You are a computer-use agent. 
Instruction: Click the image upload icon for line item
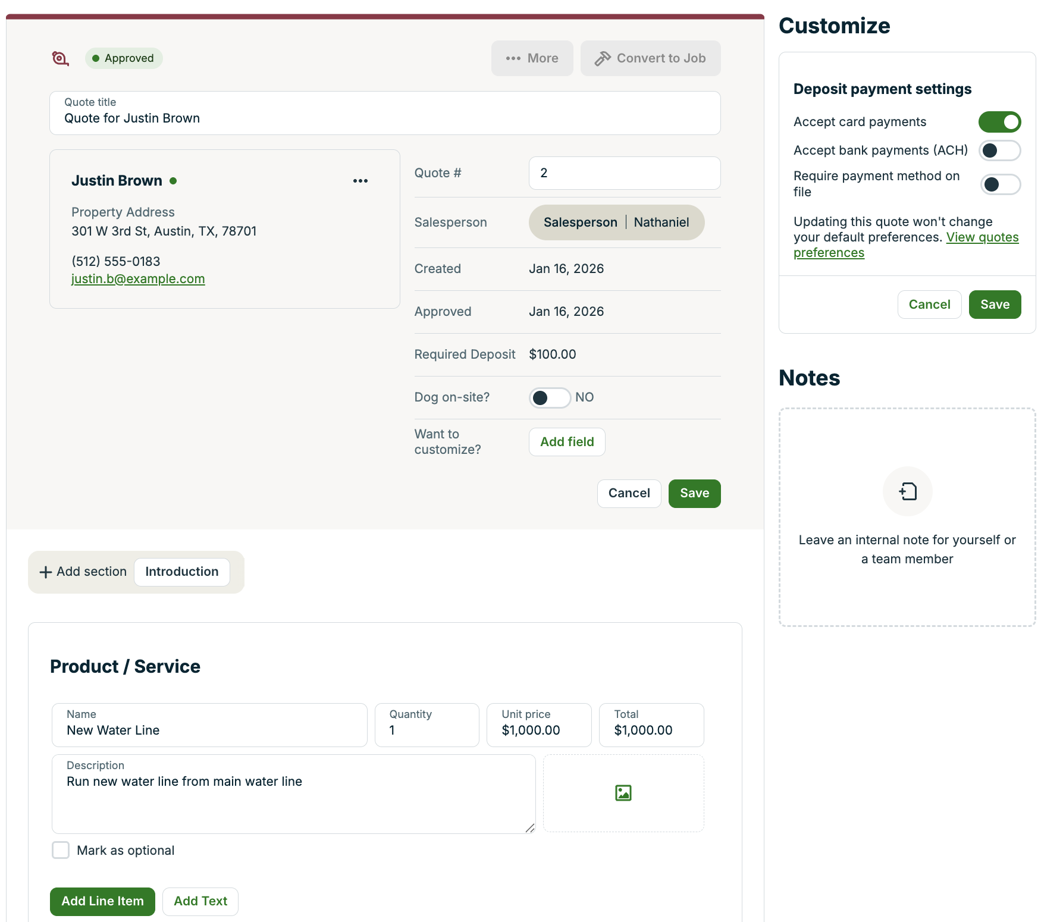click(623, 793)
